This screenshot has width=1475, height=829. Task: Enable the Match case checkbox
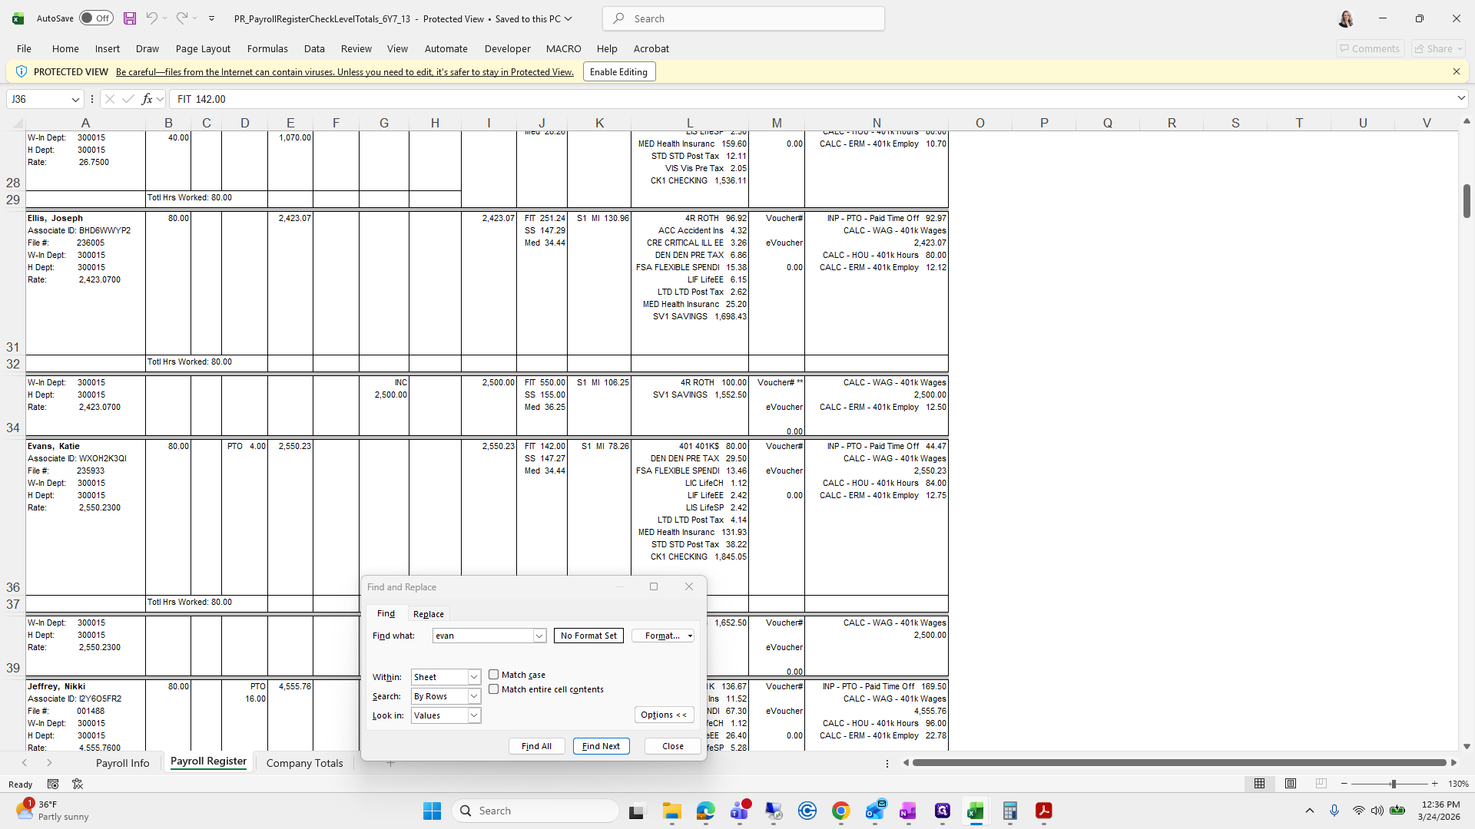tap(494, 675)
